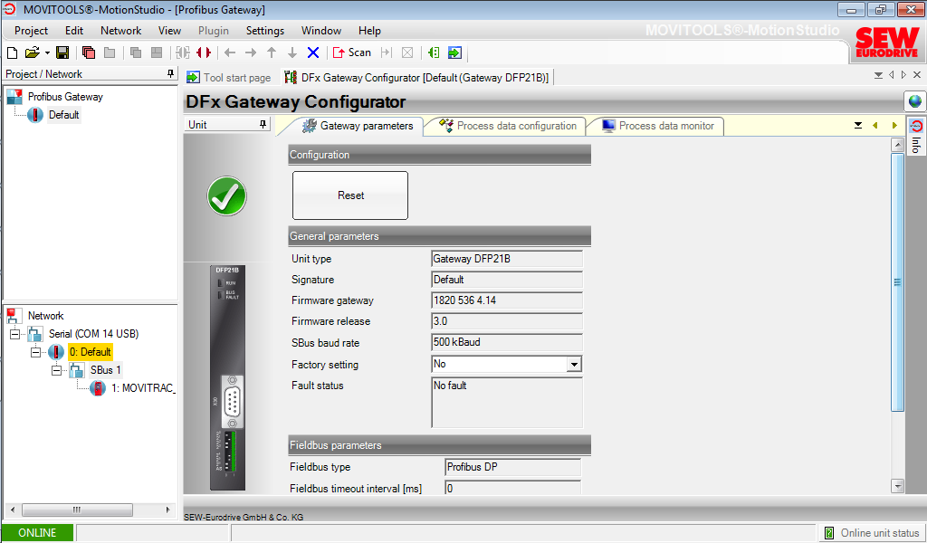The image size is (927, 543).
Task: Collapse the Serial (COM 14 USB) node
Action: pos(14,335)
